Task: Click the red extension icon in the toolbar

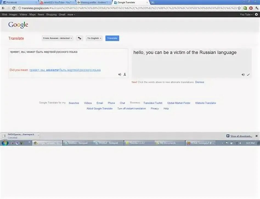Action: coord(251,8)
